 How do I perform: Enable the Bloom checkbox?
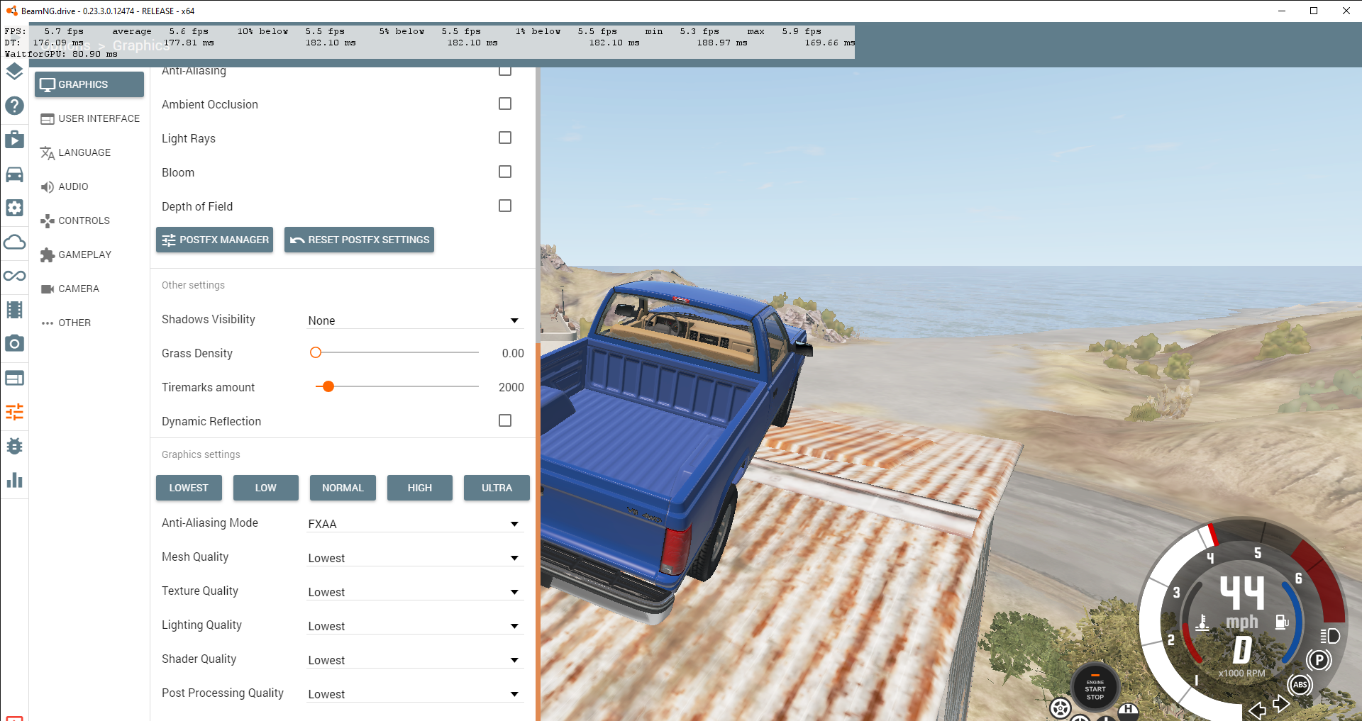click(x=505, y=172)
